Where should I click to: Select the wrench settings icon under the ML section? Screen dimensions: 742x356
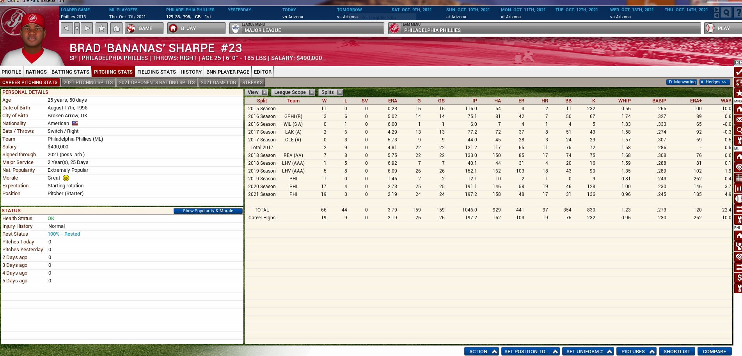[737, 219]
